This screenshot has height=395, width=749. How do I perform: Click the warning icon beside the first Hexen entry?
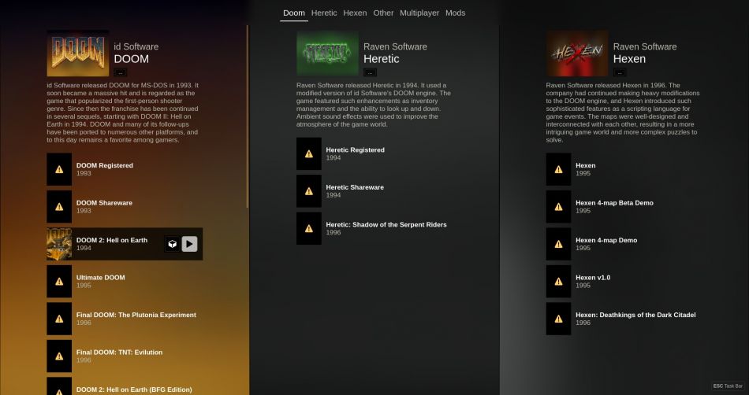coord(558,169)
